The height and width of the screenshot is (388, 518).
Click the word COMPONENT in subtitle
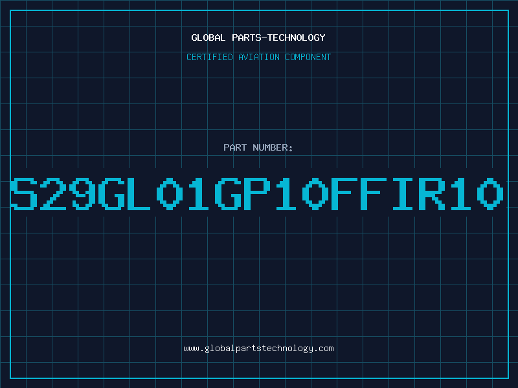point(308,57)
